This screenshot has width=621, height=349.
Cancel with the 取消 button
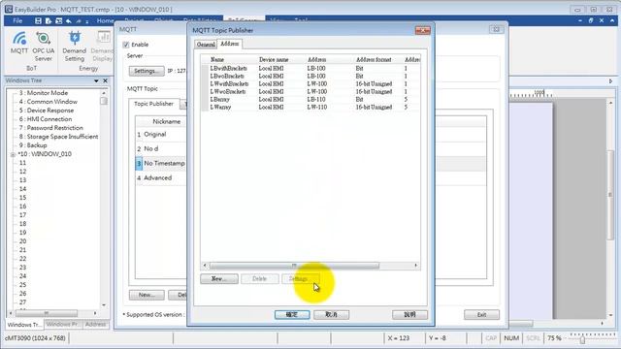coord(331,314)
